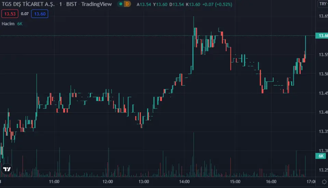The image size is (328, 188).
Task: Open the TRY currency dropdown
Action: [x=323, y=4]
